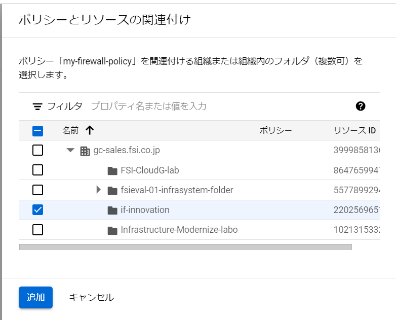Sort by the ポリシー column header
The width and height of the screenshot is (396, 320).
pos(275,130)
